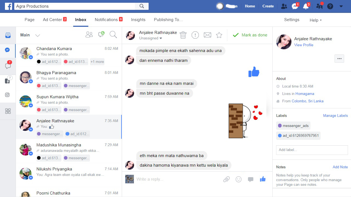Click Add Note link
The image size is (351, 197).
340,167
